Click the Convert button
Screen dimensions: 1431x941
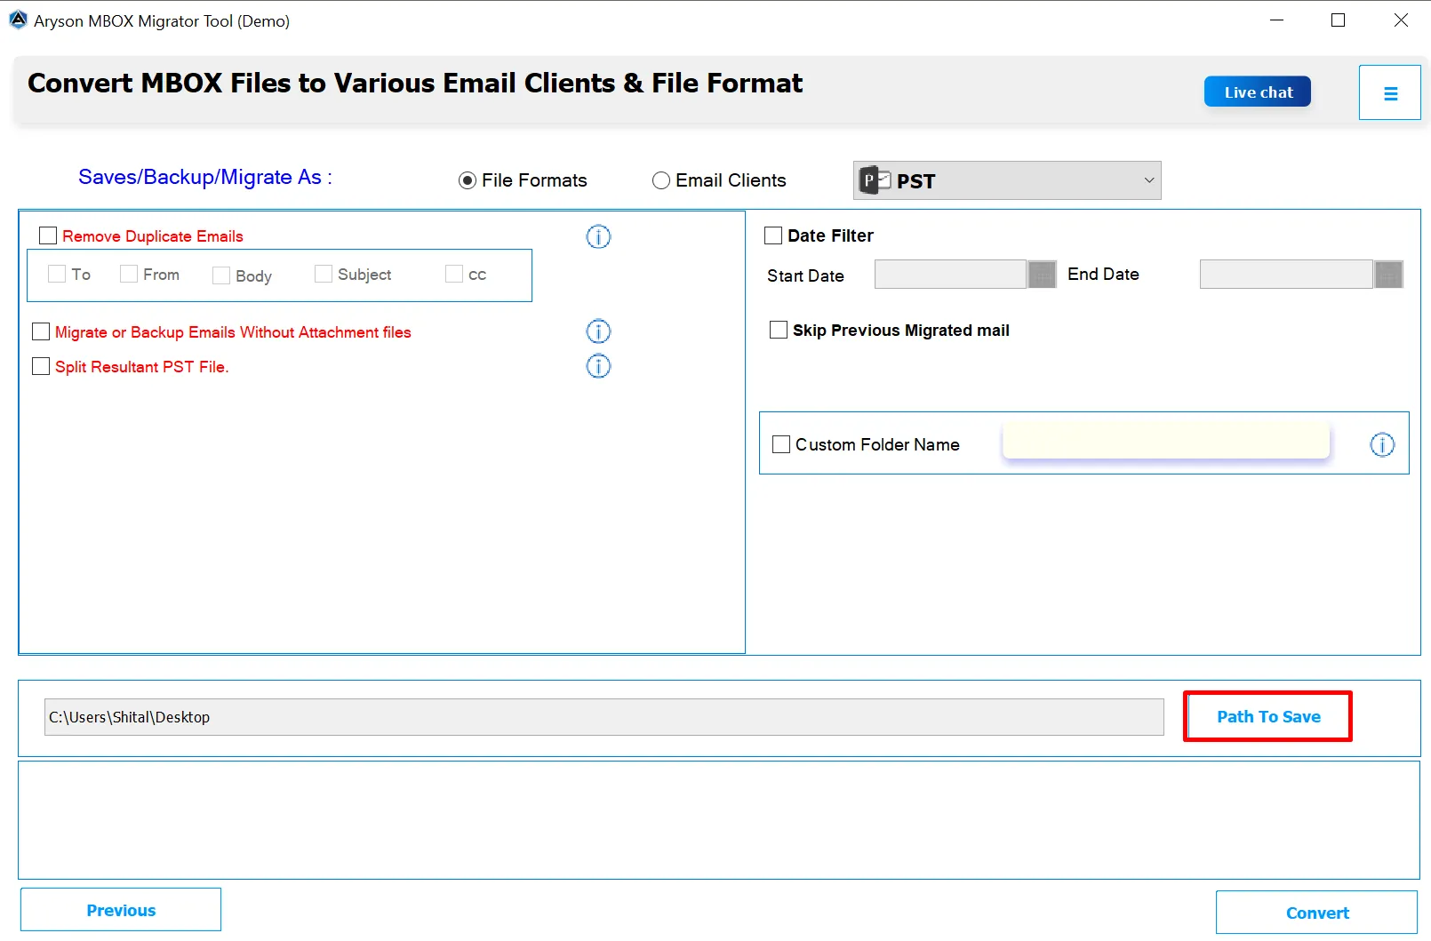coord(1317,913)
